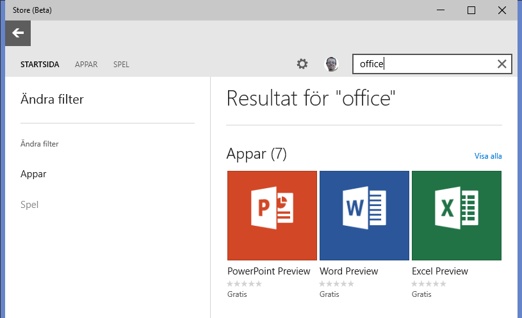
Task: Follow the Visa alla link
Action: coord(488,156)
